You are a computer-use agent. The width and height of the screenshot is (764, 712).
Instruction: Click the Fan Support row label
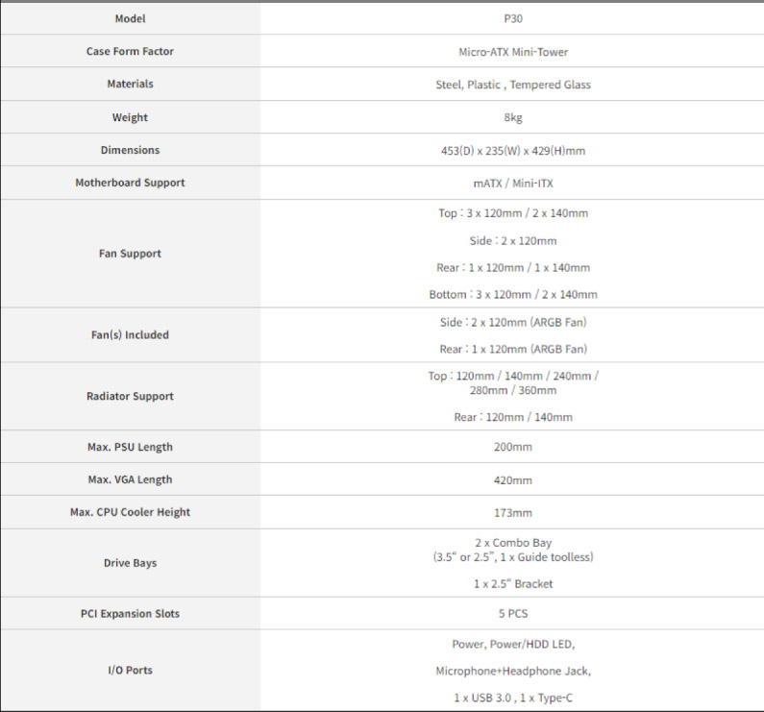pyautogui.click(x=130, y=254)
